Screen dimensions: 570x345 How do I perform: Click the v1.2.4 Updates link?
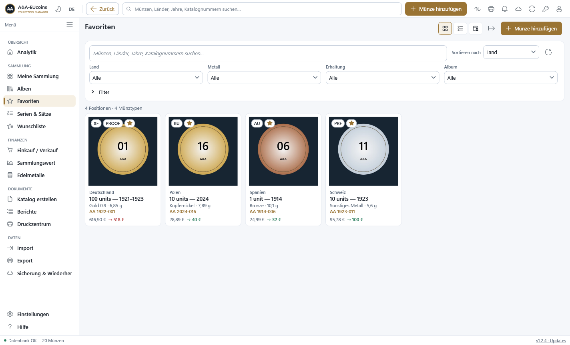coord(551,341)
